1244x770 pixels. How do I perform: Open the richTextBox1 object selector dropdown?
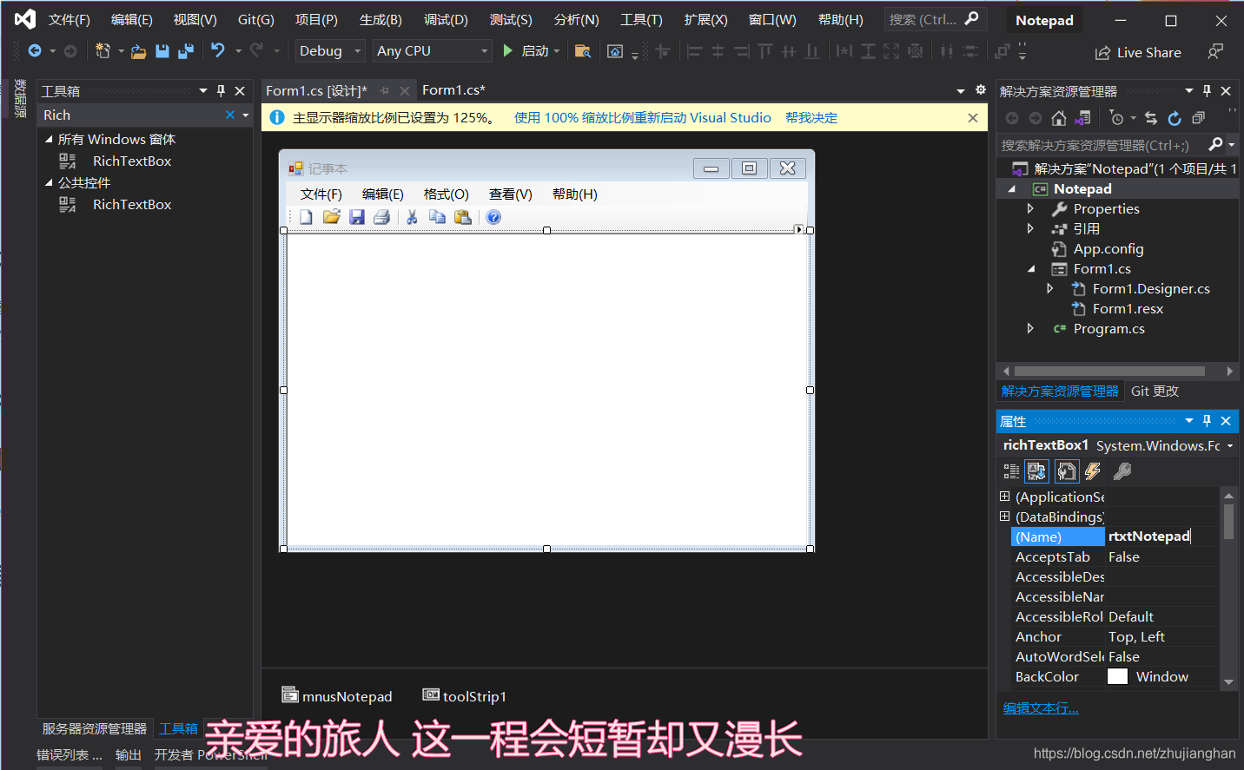coord(1229,446)
